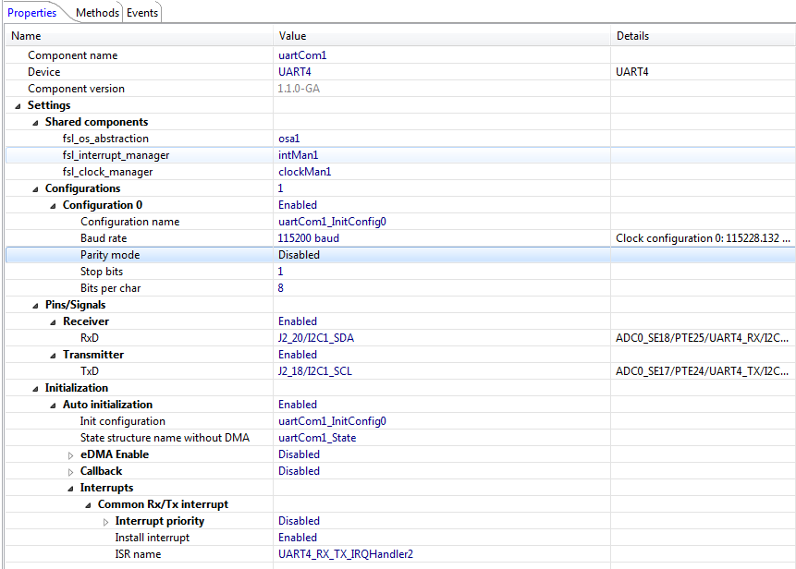
Task: Collapse the Configuration 0 node
Action: click(x=53, y=205)
